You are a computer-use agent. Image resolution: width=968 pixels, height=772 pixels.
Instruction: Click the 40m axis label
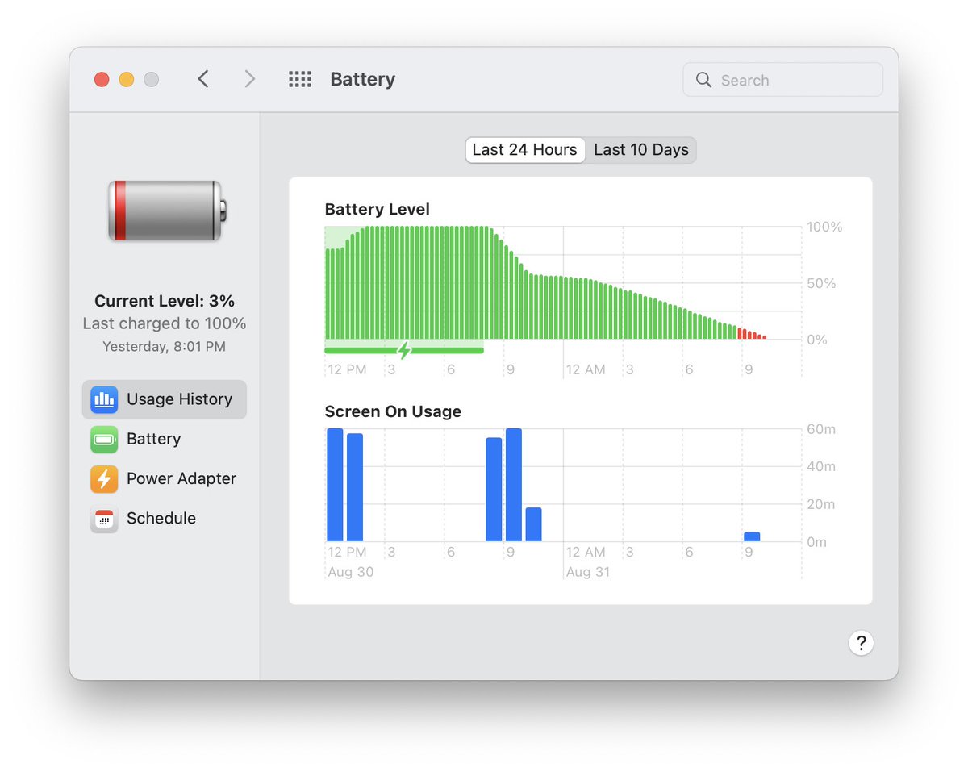pyautogui.click(x=821, y=466)
